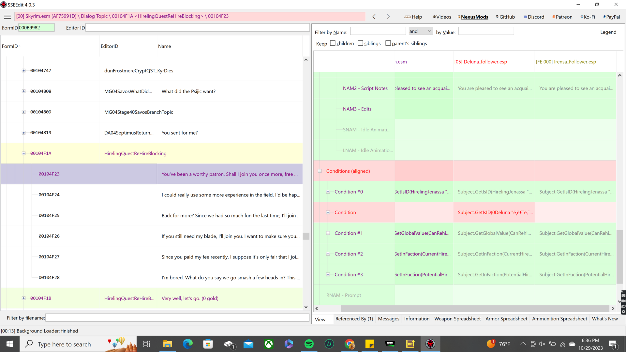The height and width of the screenshot is (352, 626).
Task: Open the GitHub link
Action: 505,17
